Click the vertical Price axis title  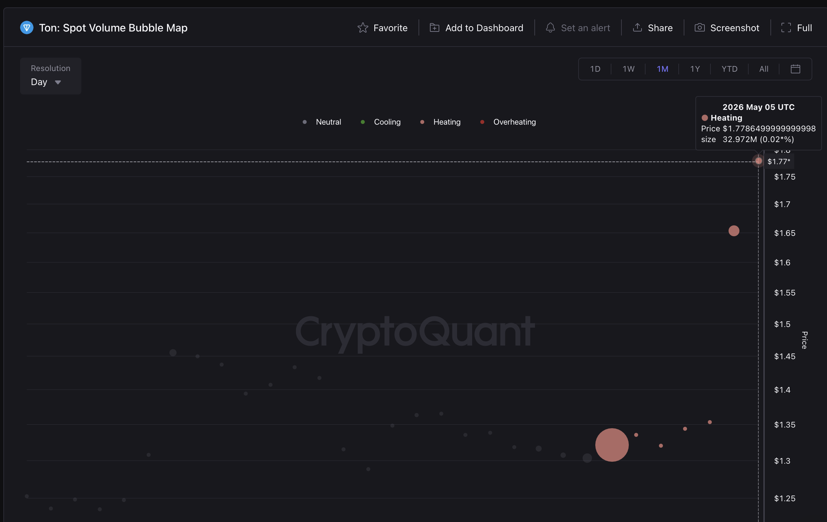804,340
